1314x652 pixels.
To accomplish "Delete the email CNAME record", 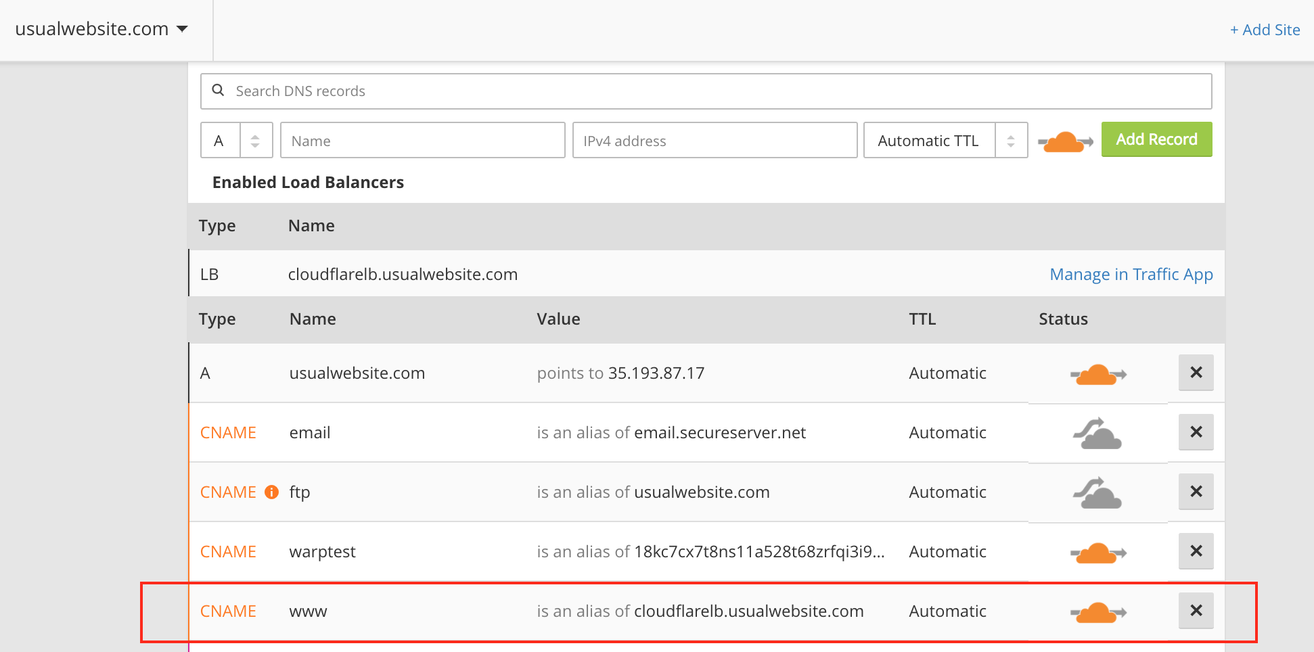I will point(1196,432).
